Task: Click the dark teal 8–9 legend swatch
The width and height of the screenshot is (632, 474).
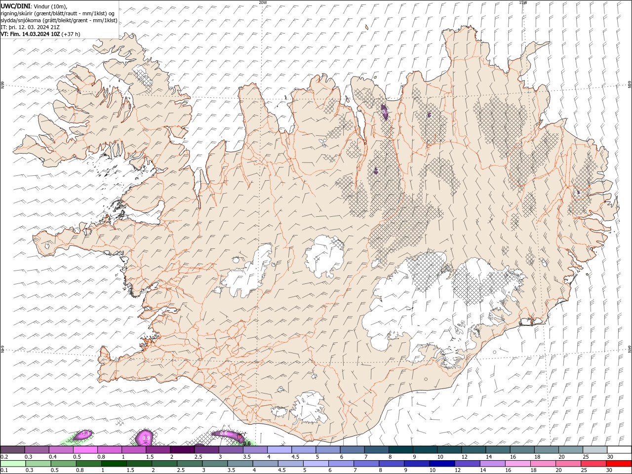Action: click(400, 450)
